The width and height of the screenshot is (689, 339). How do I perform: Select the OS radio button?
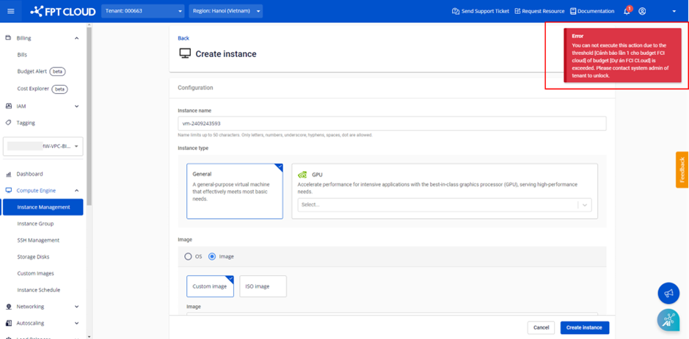189,256
